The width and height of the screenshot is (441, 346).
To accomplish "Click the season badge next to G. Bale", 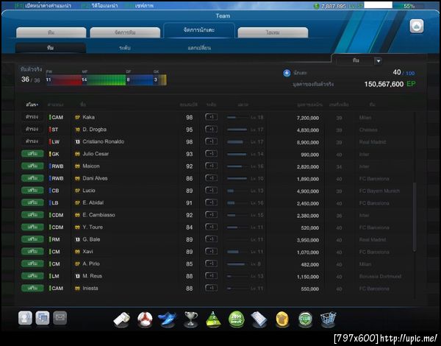I will pyautogui.click(x=77, y=239).
